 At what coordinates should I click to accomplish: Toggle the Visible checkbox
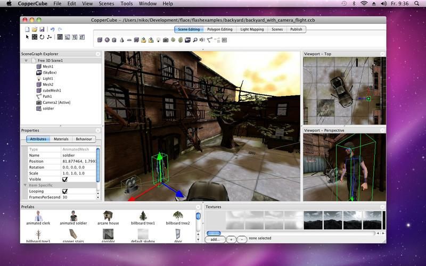(x=65, y=179)
